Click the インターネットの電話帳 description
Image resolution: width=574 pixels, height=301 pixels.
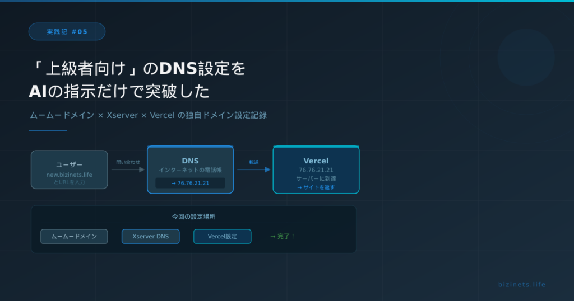[x=190, y=170]
